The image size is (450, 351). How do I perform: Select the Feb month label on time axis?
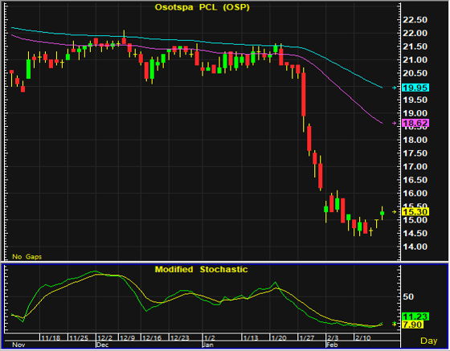(x=332, y=345)
